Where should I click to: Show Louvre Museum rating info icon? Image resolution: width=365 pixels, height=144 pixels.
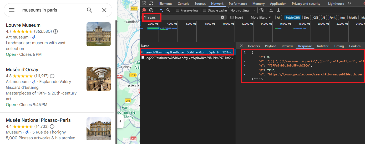(55, 31)
